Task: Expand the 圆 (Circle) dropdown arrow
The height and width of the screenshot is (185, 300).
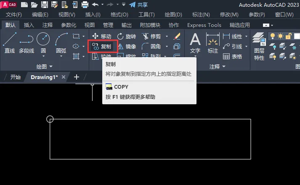Action: coord(43,56)
